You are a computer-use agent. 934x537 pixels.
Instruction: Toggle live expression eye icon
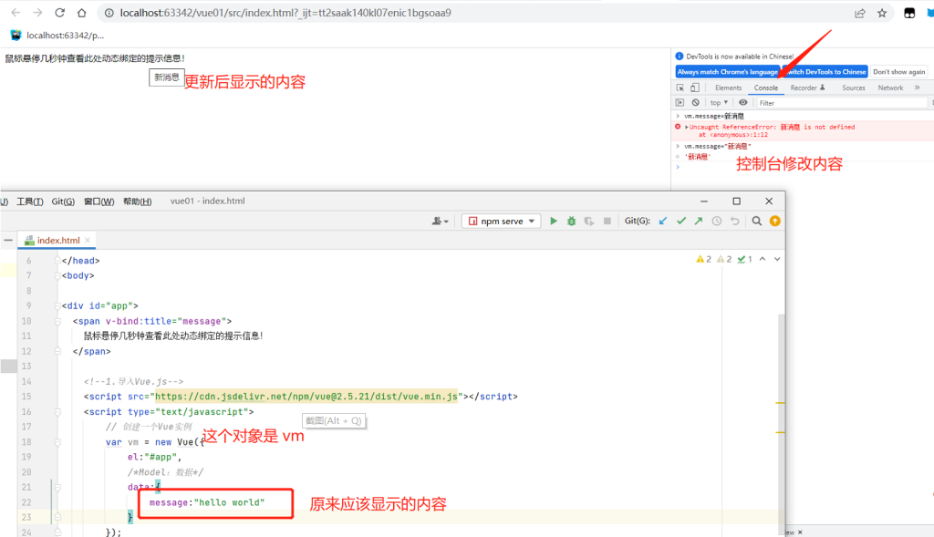pyautogui.click(x=743, y=103)
